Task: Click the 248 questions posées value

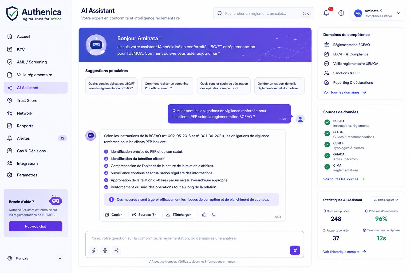Action: point(336,219)
